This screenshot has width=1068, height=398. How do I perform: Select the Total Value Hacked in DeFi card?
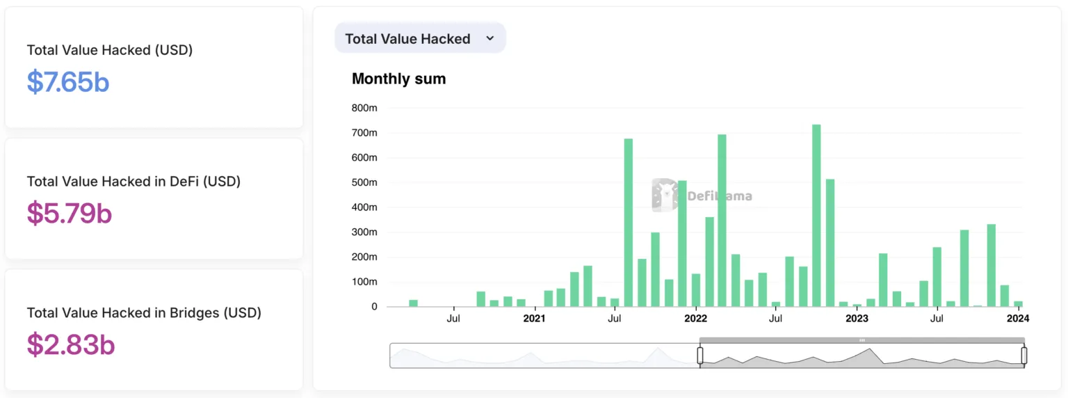click(154, 198)
